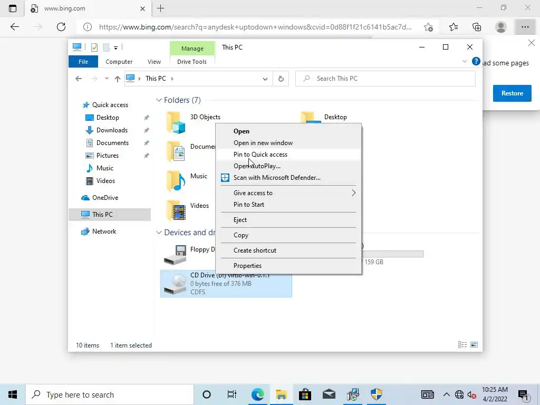The height and width of the screenshot is (405, 540).
Task: Open Edge Settings and more menu
Action: pos(525,27)
